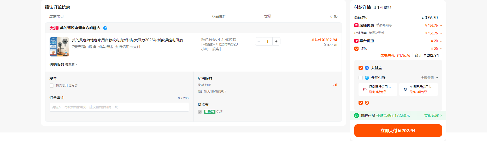The height and width of the screenshot is (141, 487).
Task: Select the 招商银行信用卡 installment card
Action: click(x=378, y=89)
